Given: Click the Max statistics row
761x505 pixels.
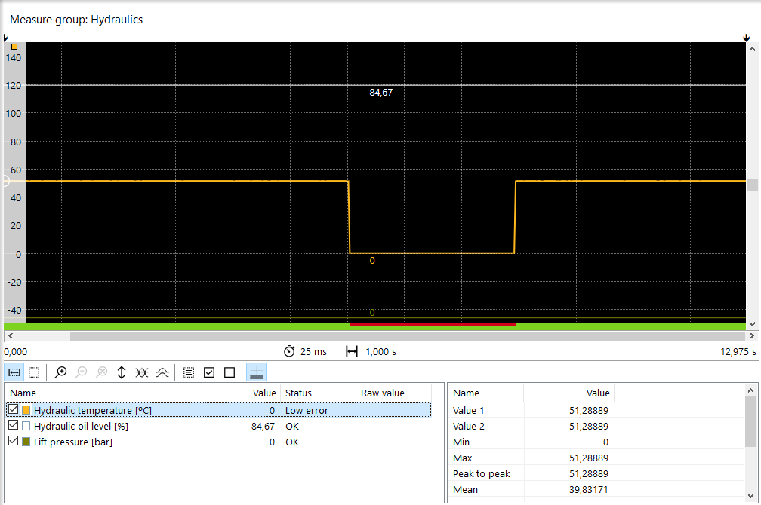Looking at the screenshot, I should pyautogui.click(x=531, y=458).
